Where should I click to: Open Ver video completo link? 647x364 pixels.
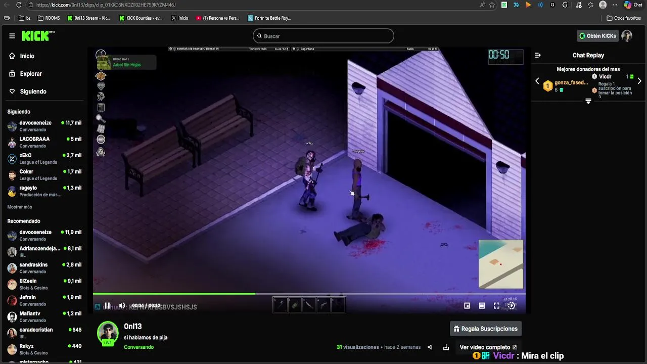point(488,347)
